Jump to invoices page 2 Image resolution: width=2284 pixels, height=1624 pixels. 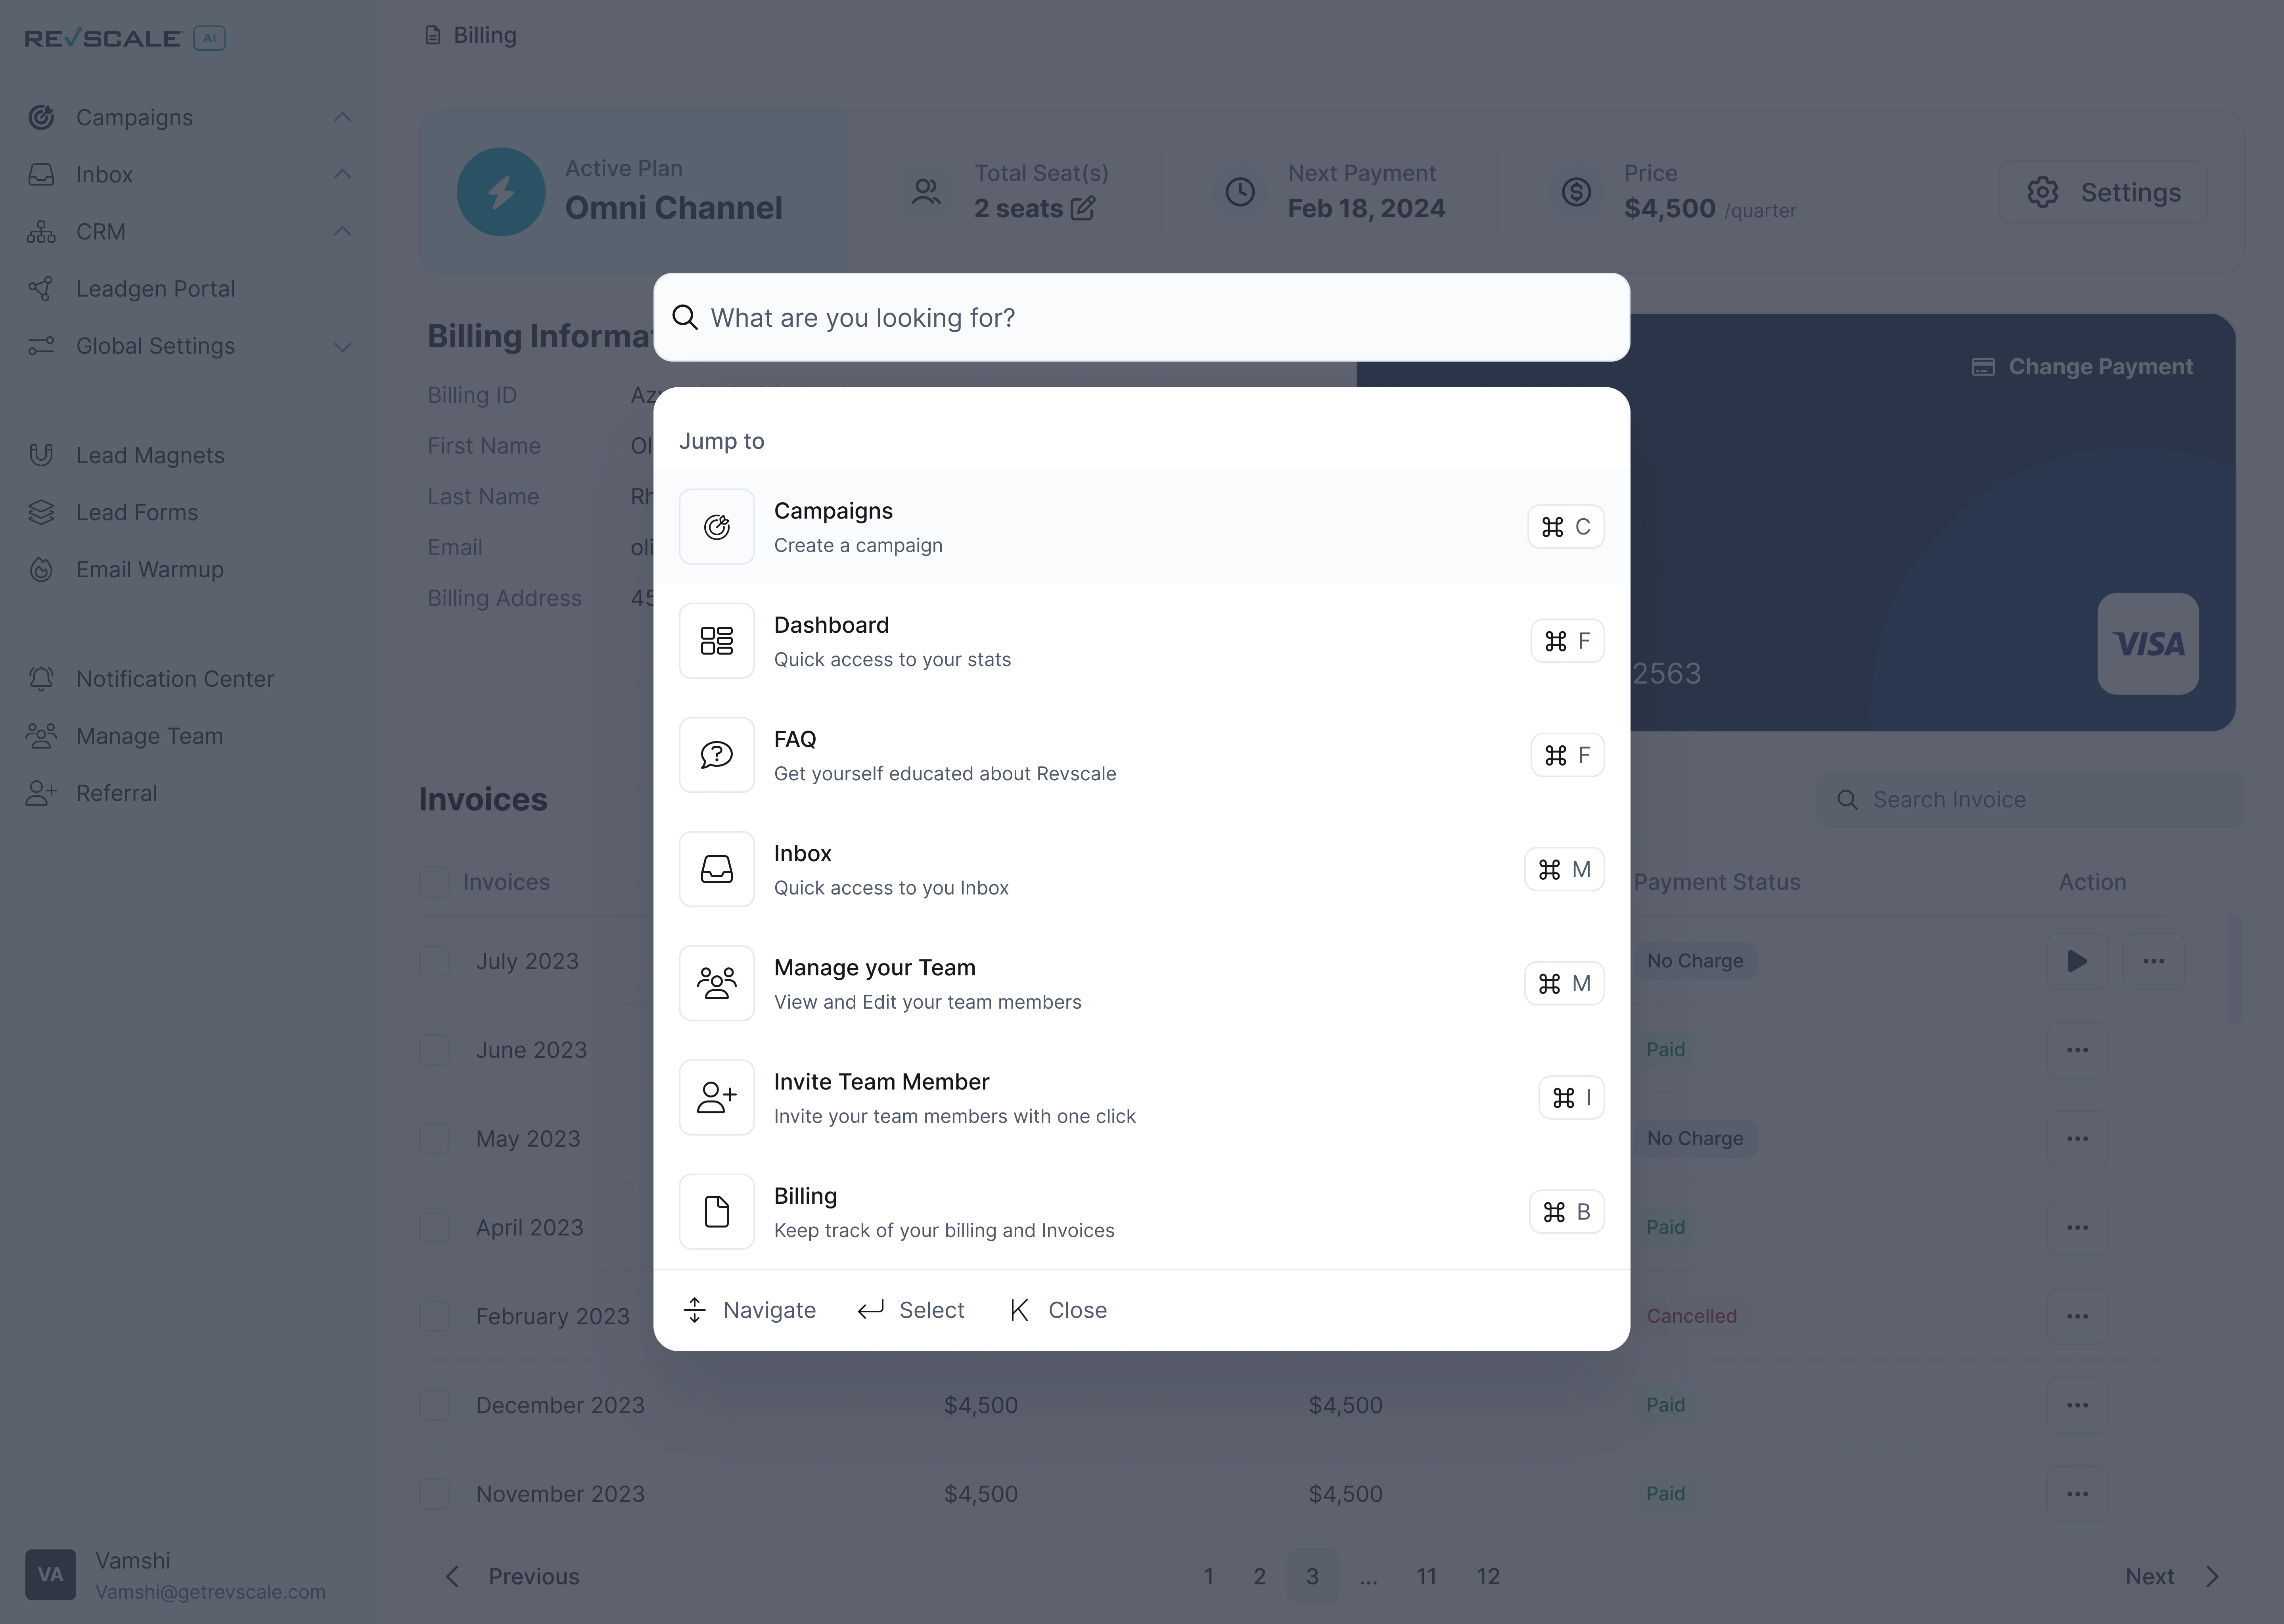tap(1260, 1577)
